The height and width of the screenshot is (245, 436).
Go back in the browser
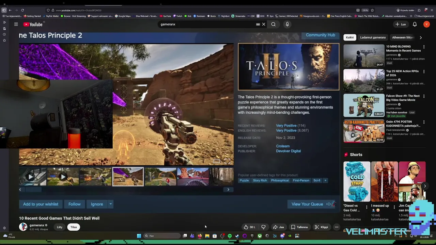click(x=10, y=10)
